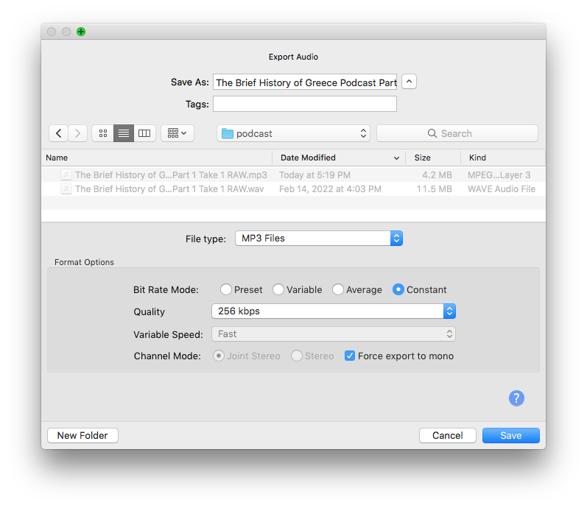587x508 pixels.
Task: Sort files by Date Modified column
Action: point(339,158)
